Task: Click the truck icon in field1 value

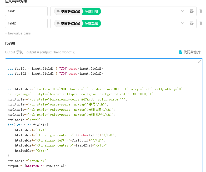Action: pyautogui.click(x=58, y=11)
